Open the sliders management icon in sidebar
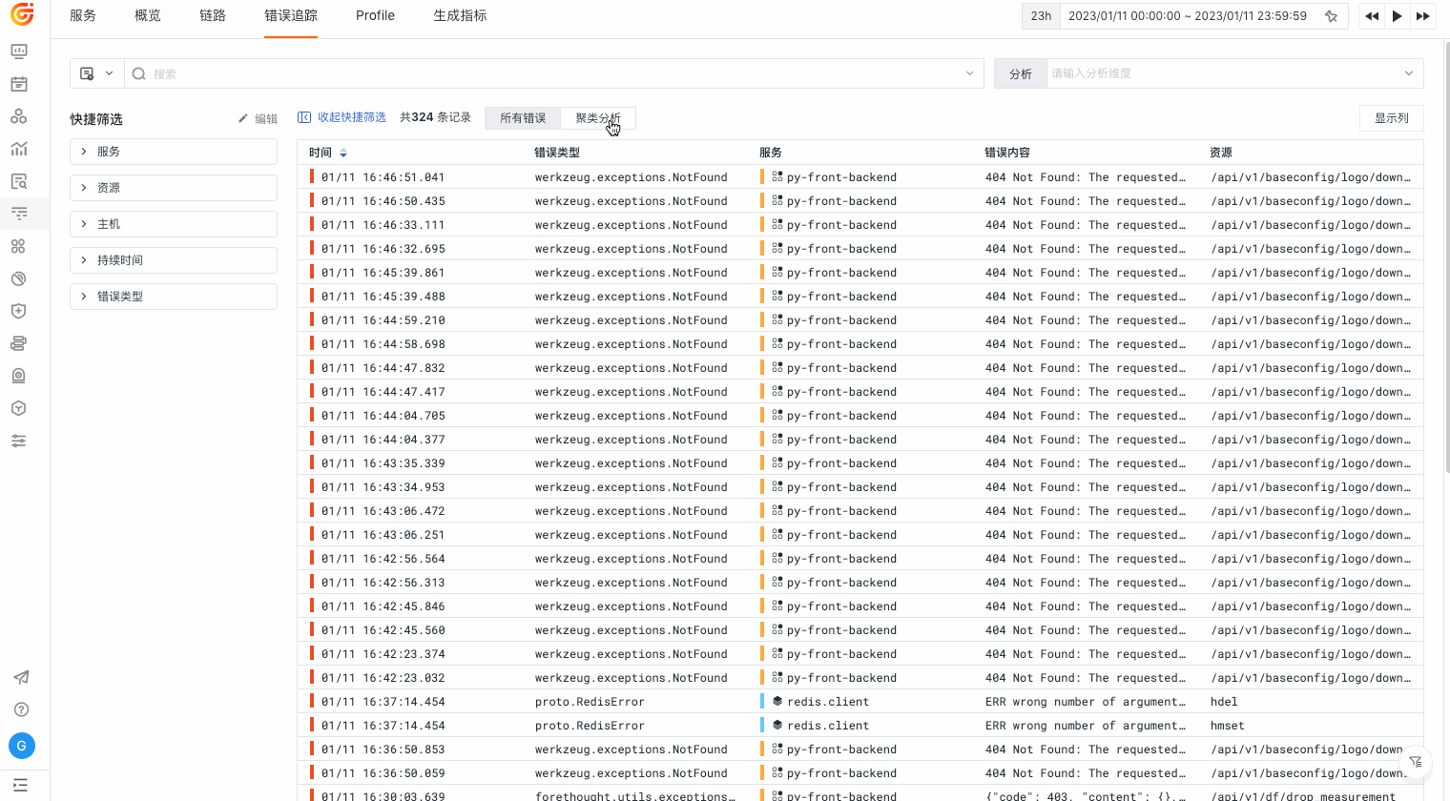This screenshot has width=1450, height=801. [x=19, y=441]
